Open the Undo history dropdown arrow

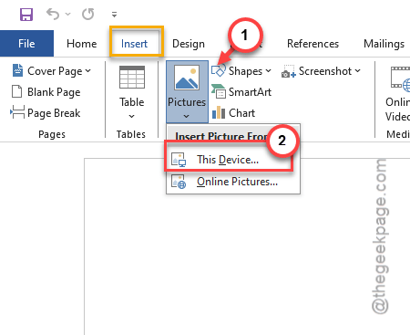(x=67, y=14)
